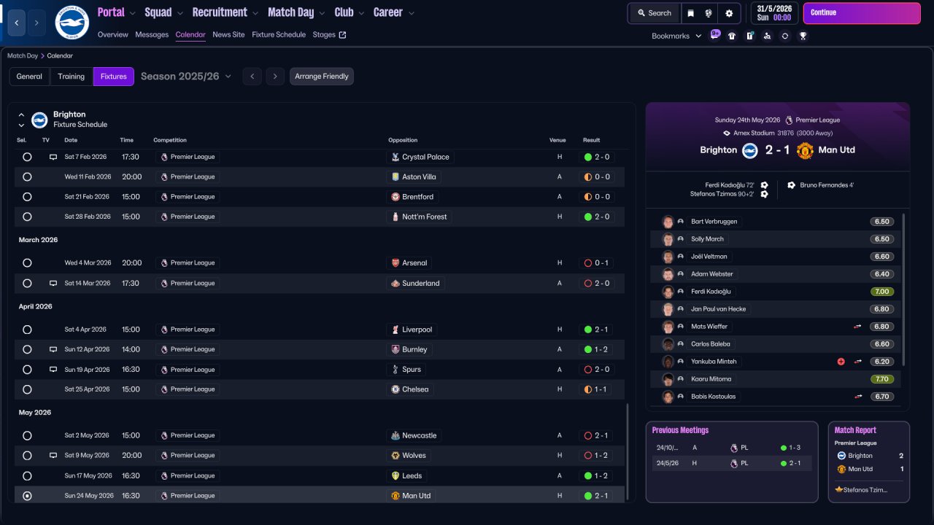
Task: Click the Crystal Palace opposition badge
Action: point(395,157)
